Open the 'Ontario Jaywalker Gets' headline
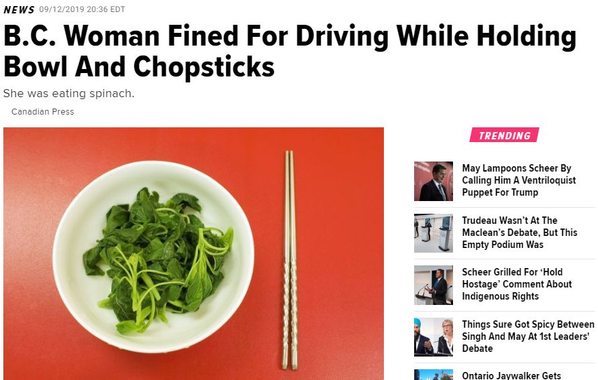 pos(511,375)
